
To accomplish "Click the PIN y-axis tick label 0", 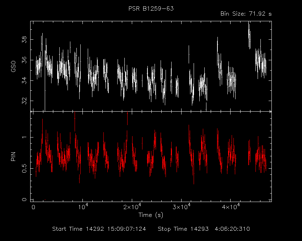I will [x=24, y=200].
